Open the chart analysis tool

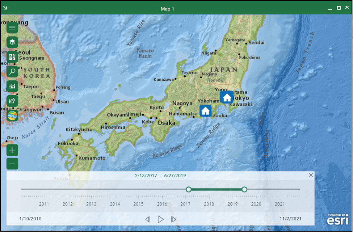(x=12, y=86)
